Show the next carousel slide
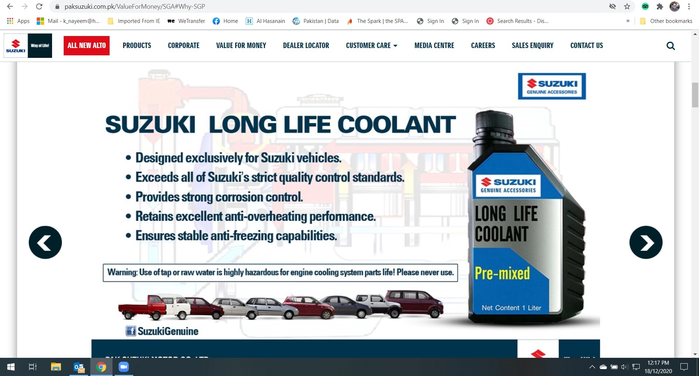699x376 pixels. pyautogui.click(x=646, y=242)
